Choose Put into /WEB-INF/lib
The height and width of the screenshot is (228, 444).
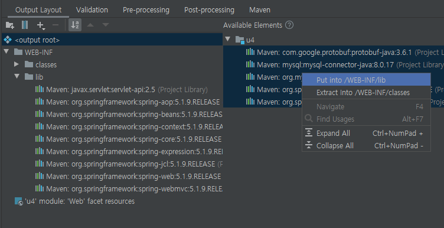(367, 80)
